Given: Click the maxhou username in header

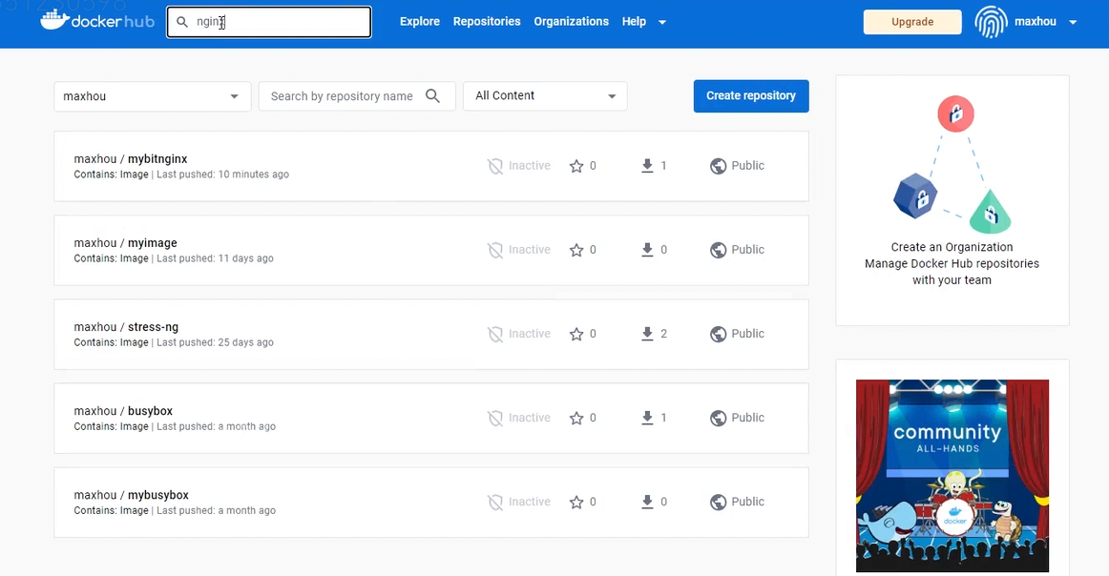Looking at the screenshot, I should coord(1036,22).
